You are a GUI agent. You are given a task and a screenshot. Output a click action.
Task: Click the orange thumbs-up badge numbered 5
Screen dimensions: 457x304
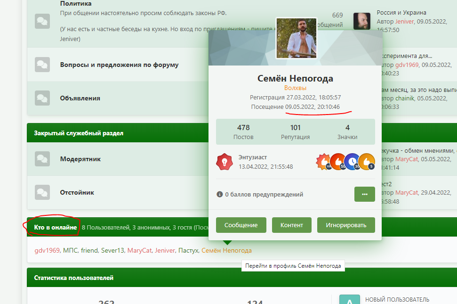(x=367, y=162)
